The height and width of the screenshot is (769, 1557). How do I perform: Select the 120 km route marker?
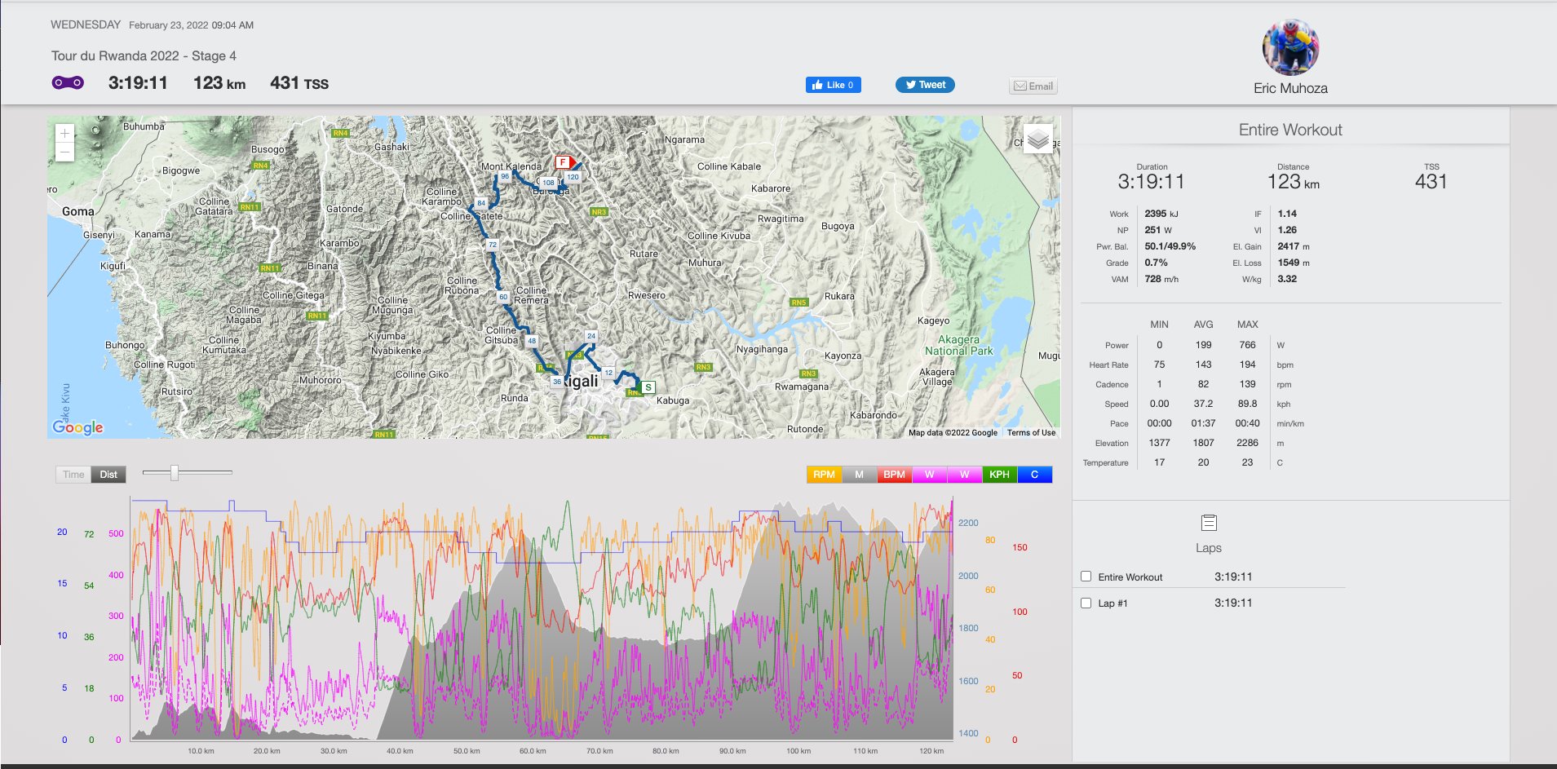[573, 176]
